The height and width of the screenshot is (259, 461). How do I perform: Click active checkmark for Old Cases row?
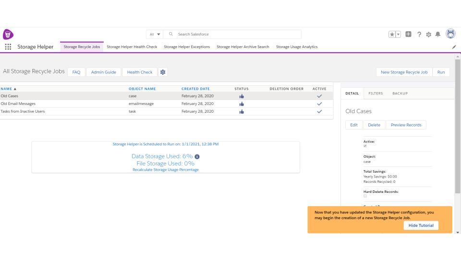tap(319, 96)
